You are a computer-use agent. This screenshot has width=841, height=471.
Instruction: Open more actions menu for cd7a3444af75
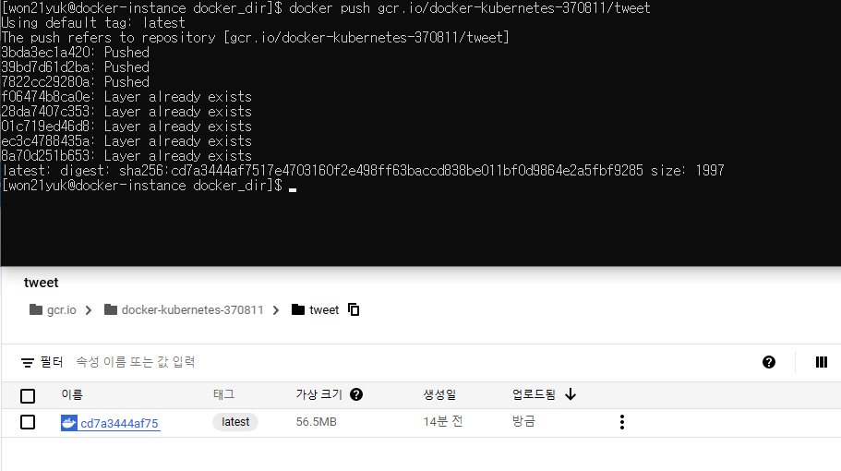[621, 422]
